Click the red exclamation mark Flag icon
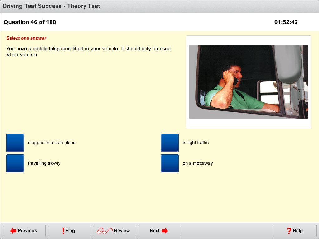 [63, 231]
